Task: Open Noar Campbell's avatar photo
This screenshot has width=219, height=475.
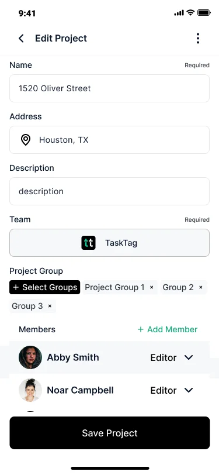Action: [30, 390]
